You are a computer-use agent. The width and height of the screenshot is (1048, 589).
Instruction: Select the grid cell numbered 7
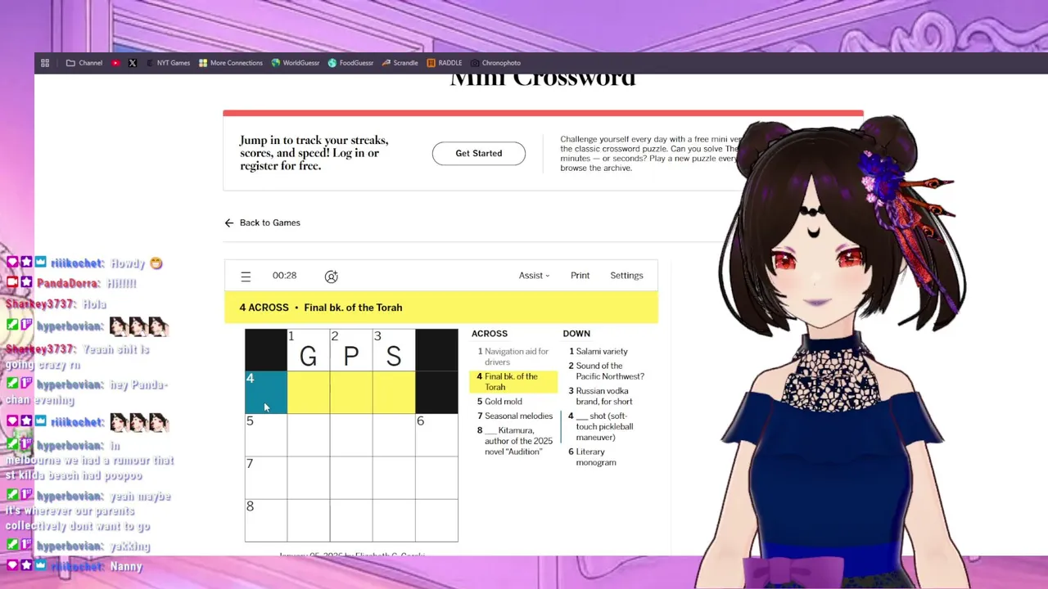266,478
